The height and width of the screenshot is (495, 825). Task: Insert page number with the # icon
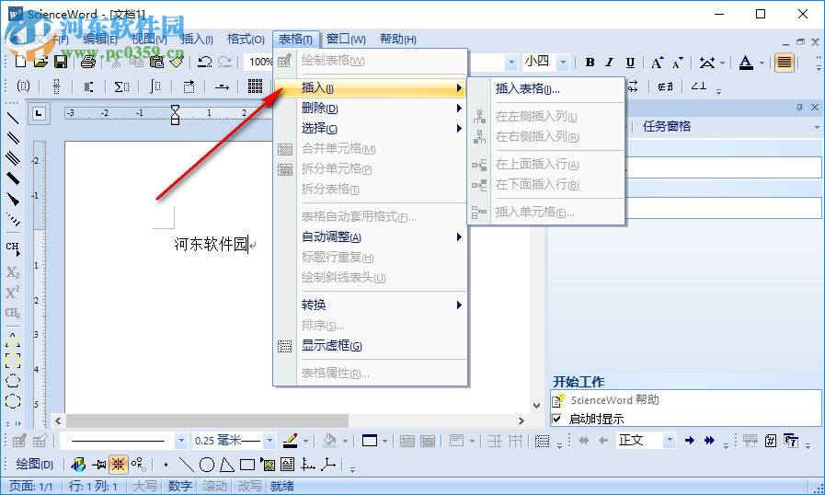point(771,440)
